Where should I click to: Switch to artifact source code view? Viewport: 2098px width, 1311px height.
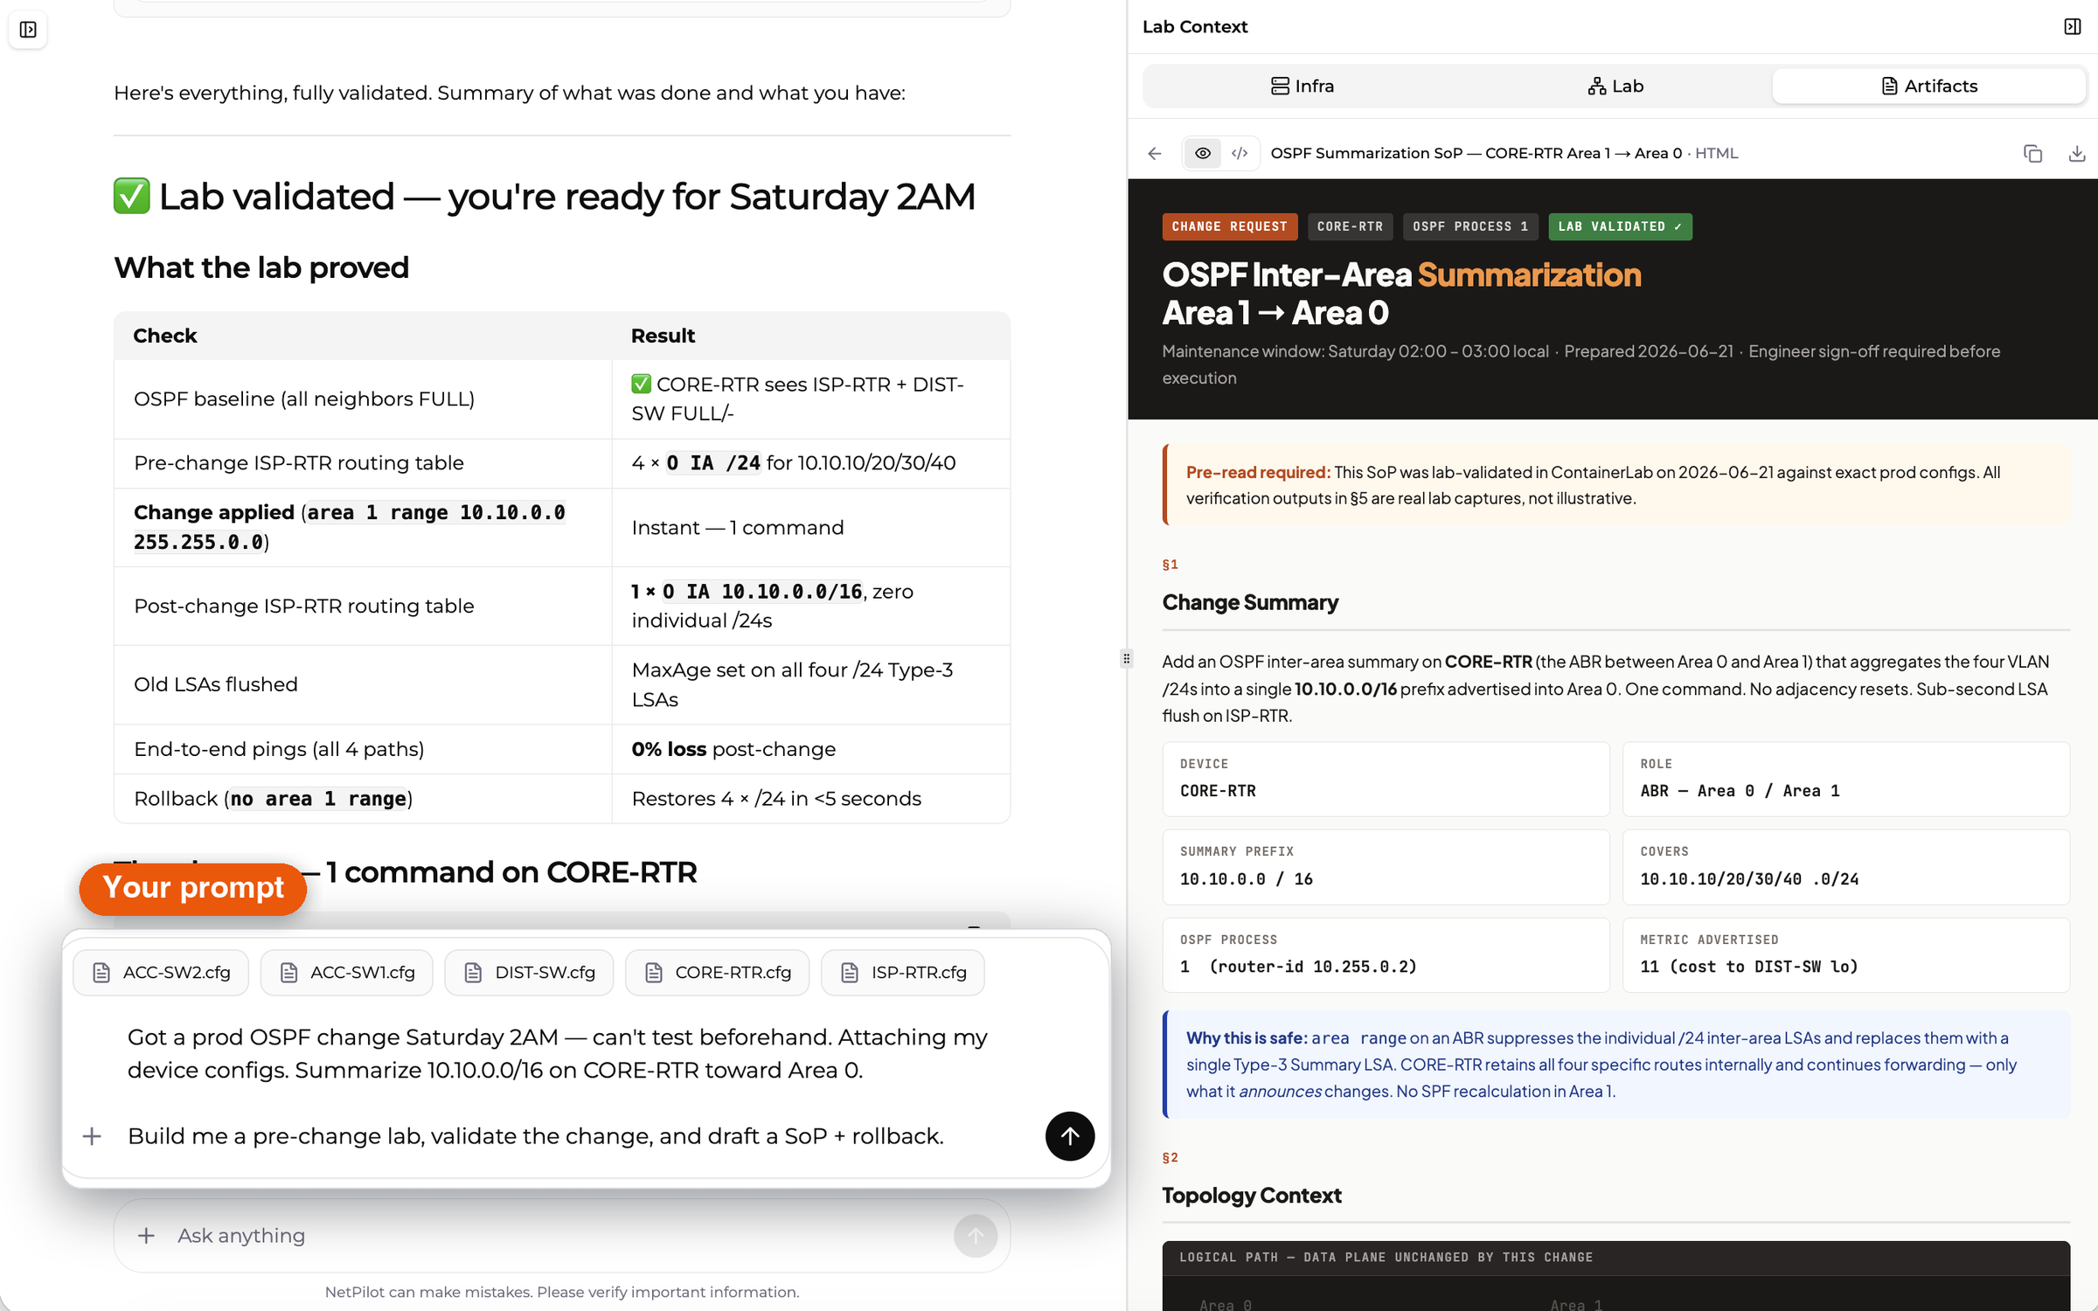coord(1240,153)
